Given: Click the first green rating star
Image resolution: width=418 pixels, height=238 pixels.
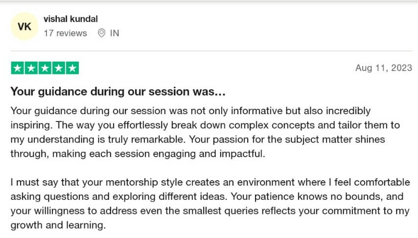Looking at the screenshot, I should click(17, 68).
